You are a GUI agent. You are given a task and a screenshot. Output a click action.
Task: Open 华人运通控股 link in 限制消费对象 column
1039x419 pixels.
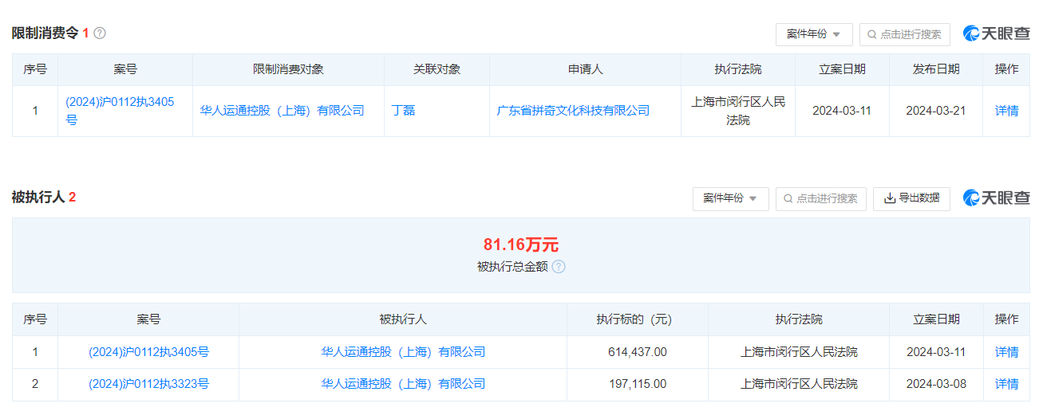tap(282, 111)
